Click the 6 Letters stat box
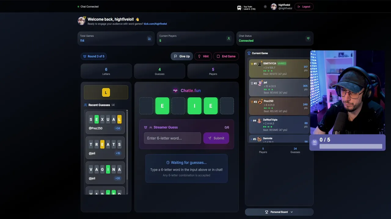 (x=106, y=71)
